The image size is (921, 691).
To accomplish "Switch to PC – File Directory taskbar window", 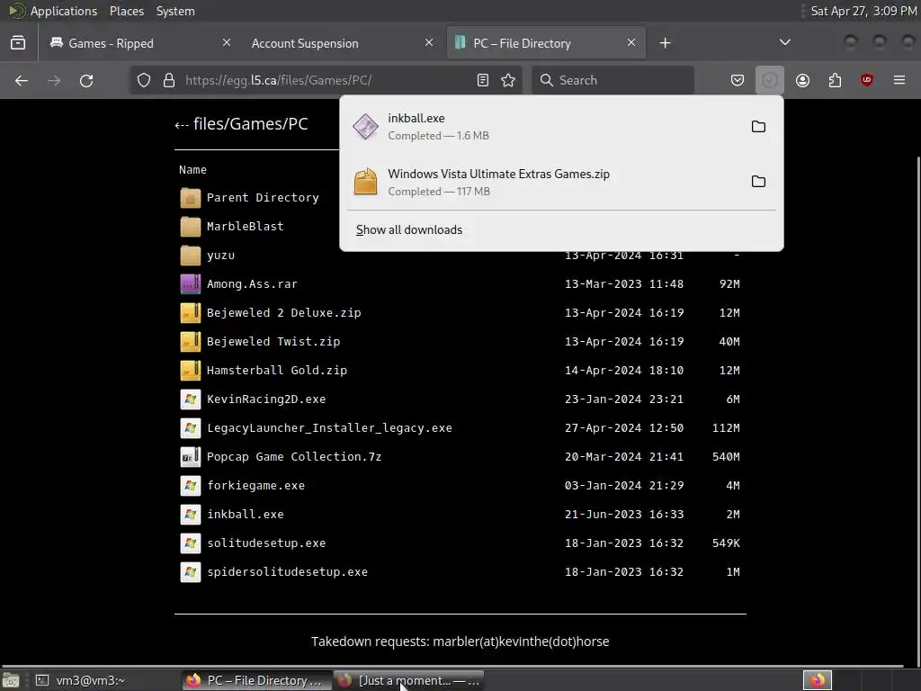I will pos(255,680).
